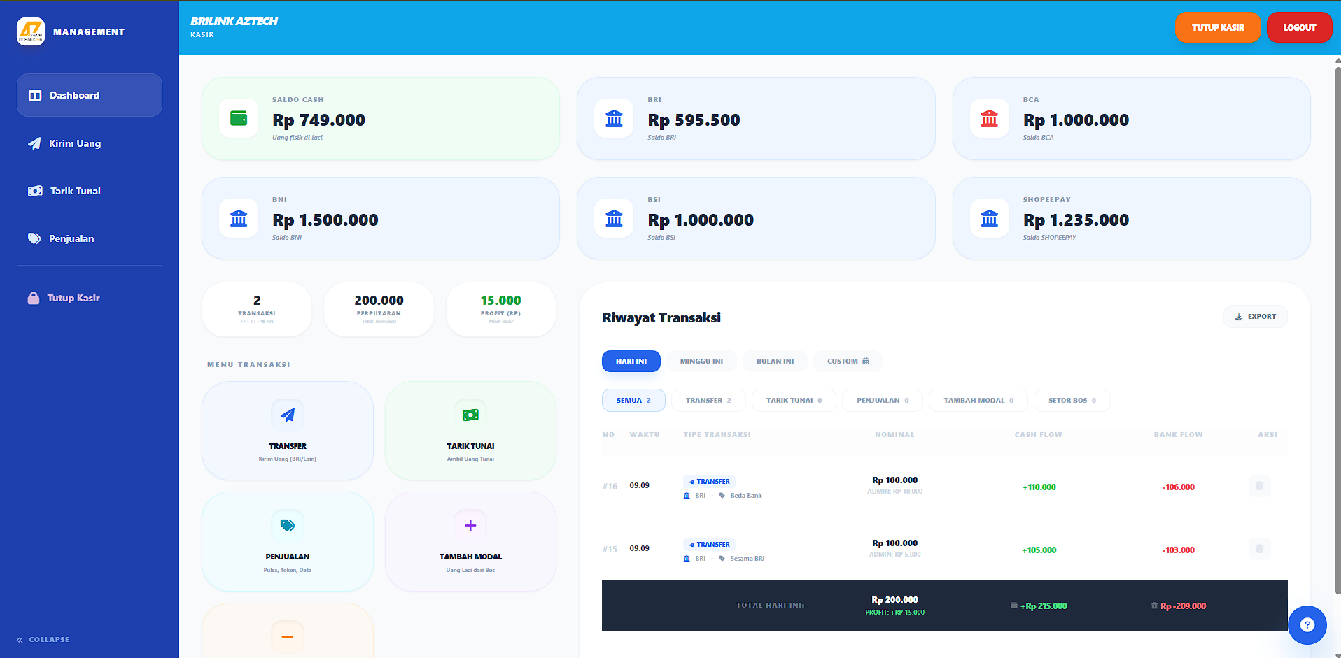Image resolution: width=1341 pixels, height=658 pixels.
Task: Click the Rp 1.500.000 BNI balance
Action: coord(325,220)
